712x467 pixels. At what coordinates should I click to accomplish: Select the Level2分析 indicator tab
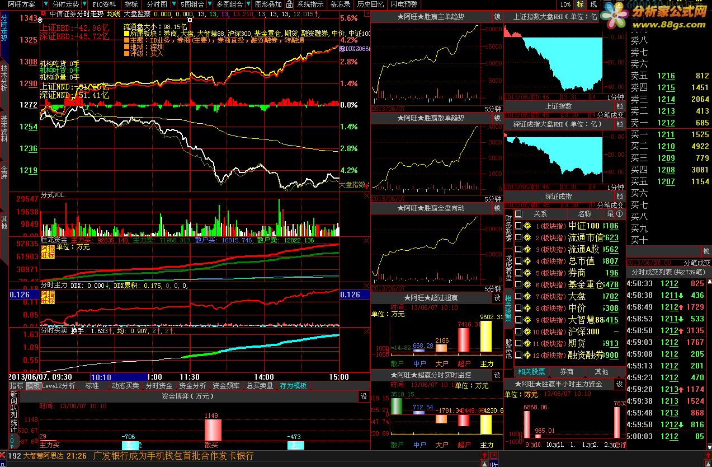[59, 386]
